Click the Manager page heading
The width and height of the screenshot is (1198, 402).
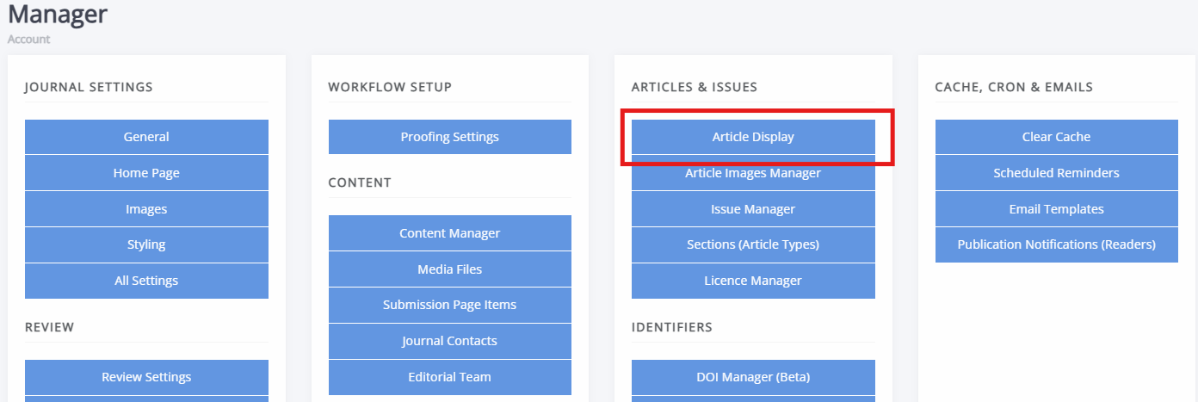[58, 14]
